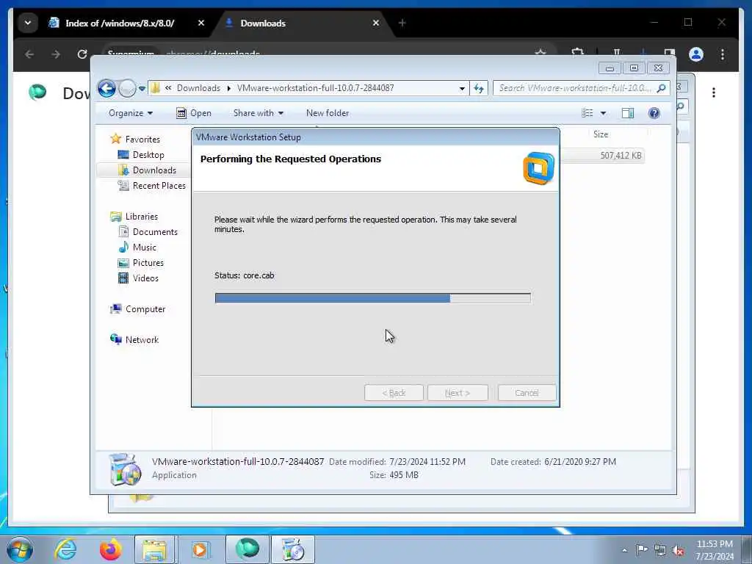Expand the view options dropdown arrow
Screen dimensions: 752x564
tap(604, 113)
